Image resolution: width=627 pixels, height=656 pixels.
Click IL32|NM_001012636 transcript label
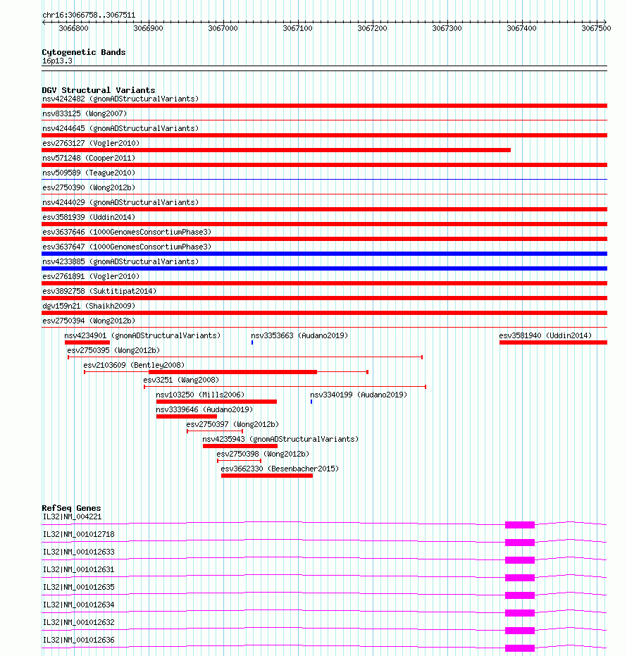point(79,640)
